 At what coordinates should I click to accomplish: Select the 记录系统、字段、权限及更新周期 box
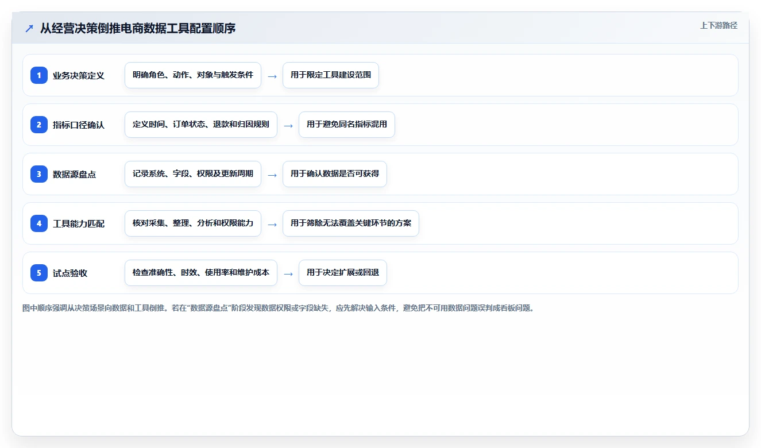[x=193, y=174]
